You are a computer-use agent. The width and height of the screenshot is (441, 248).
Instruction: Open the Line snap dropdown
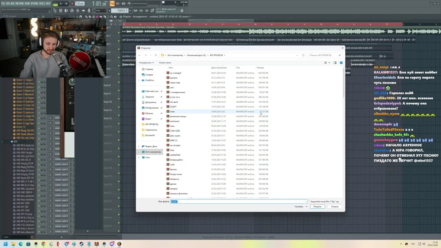101,11
